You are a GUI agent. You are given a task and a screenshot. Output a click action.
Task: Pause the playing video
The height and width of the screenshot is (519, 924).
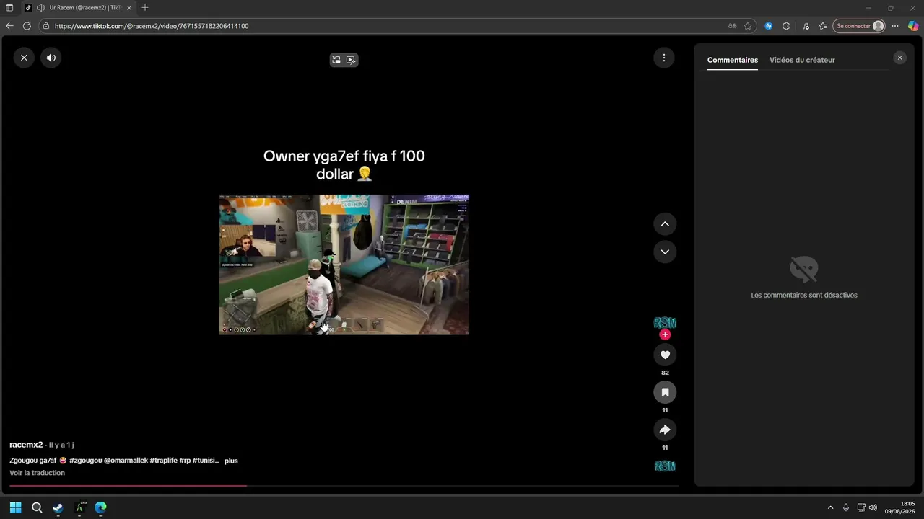344,265
